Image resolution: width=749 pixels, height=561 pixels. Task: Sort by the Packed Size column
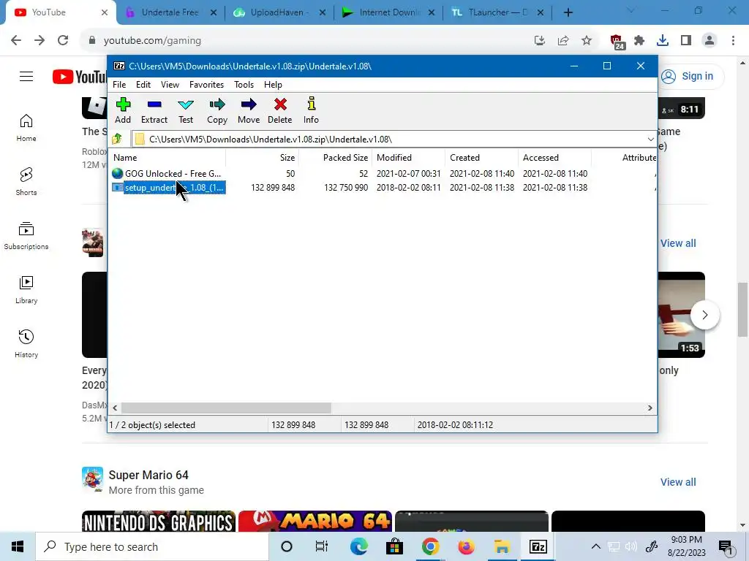pyautogui.click(x=335, y=158)
